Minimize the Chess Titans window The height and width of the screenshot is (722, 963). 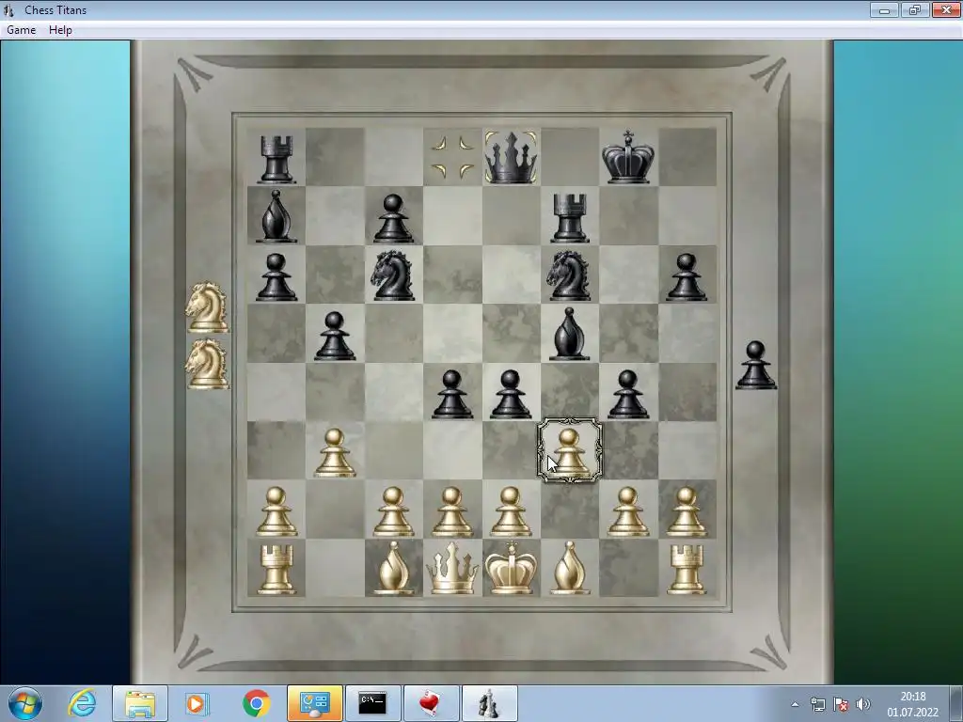tap(884, 9)
